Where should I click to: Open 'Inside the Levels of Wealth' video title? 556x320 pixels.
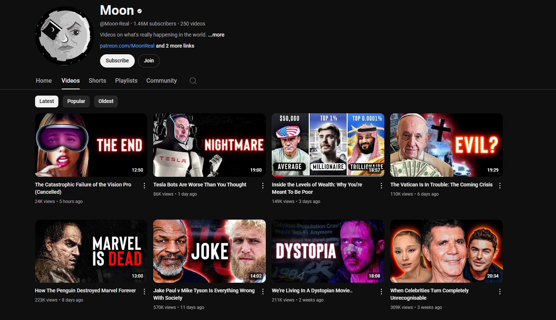click(x=317, y=188)
